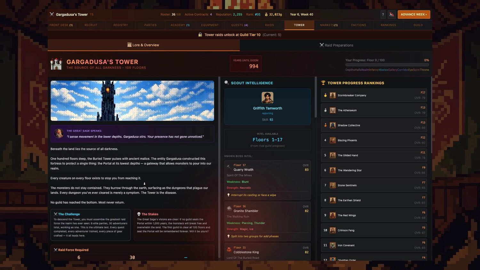The height and width of the screenshot is (270, 480).
Task: Click the tower landscape banner image
Action: pos(132,100)
